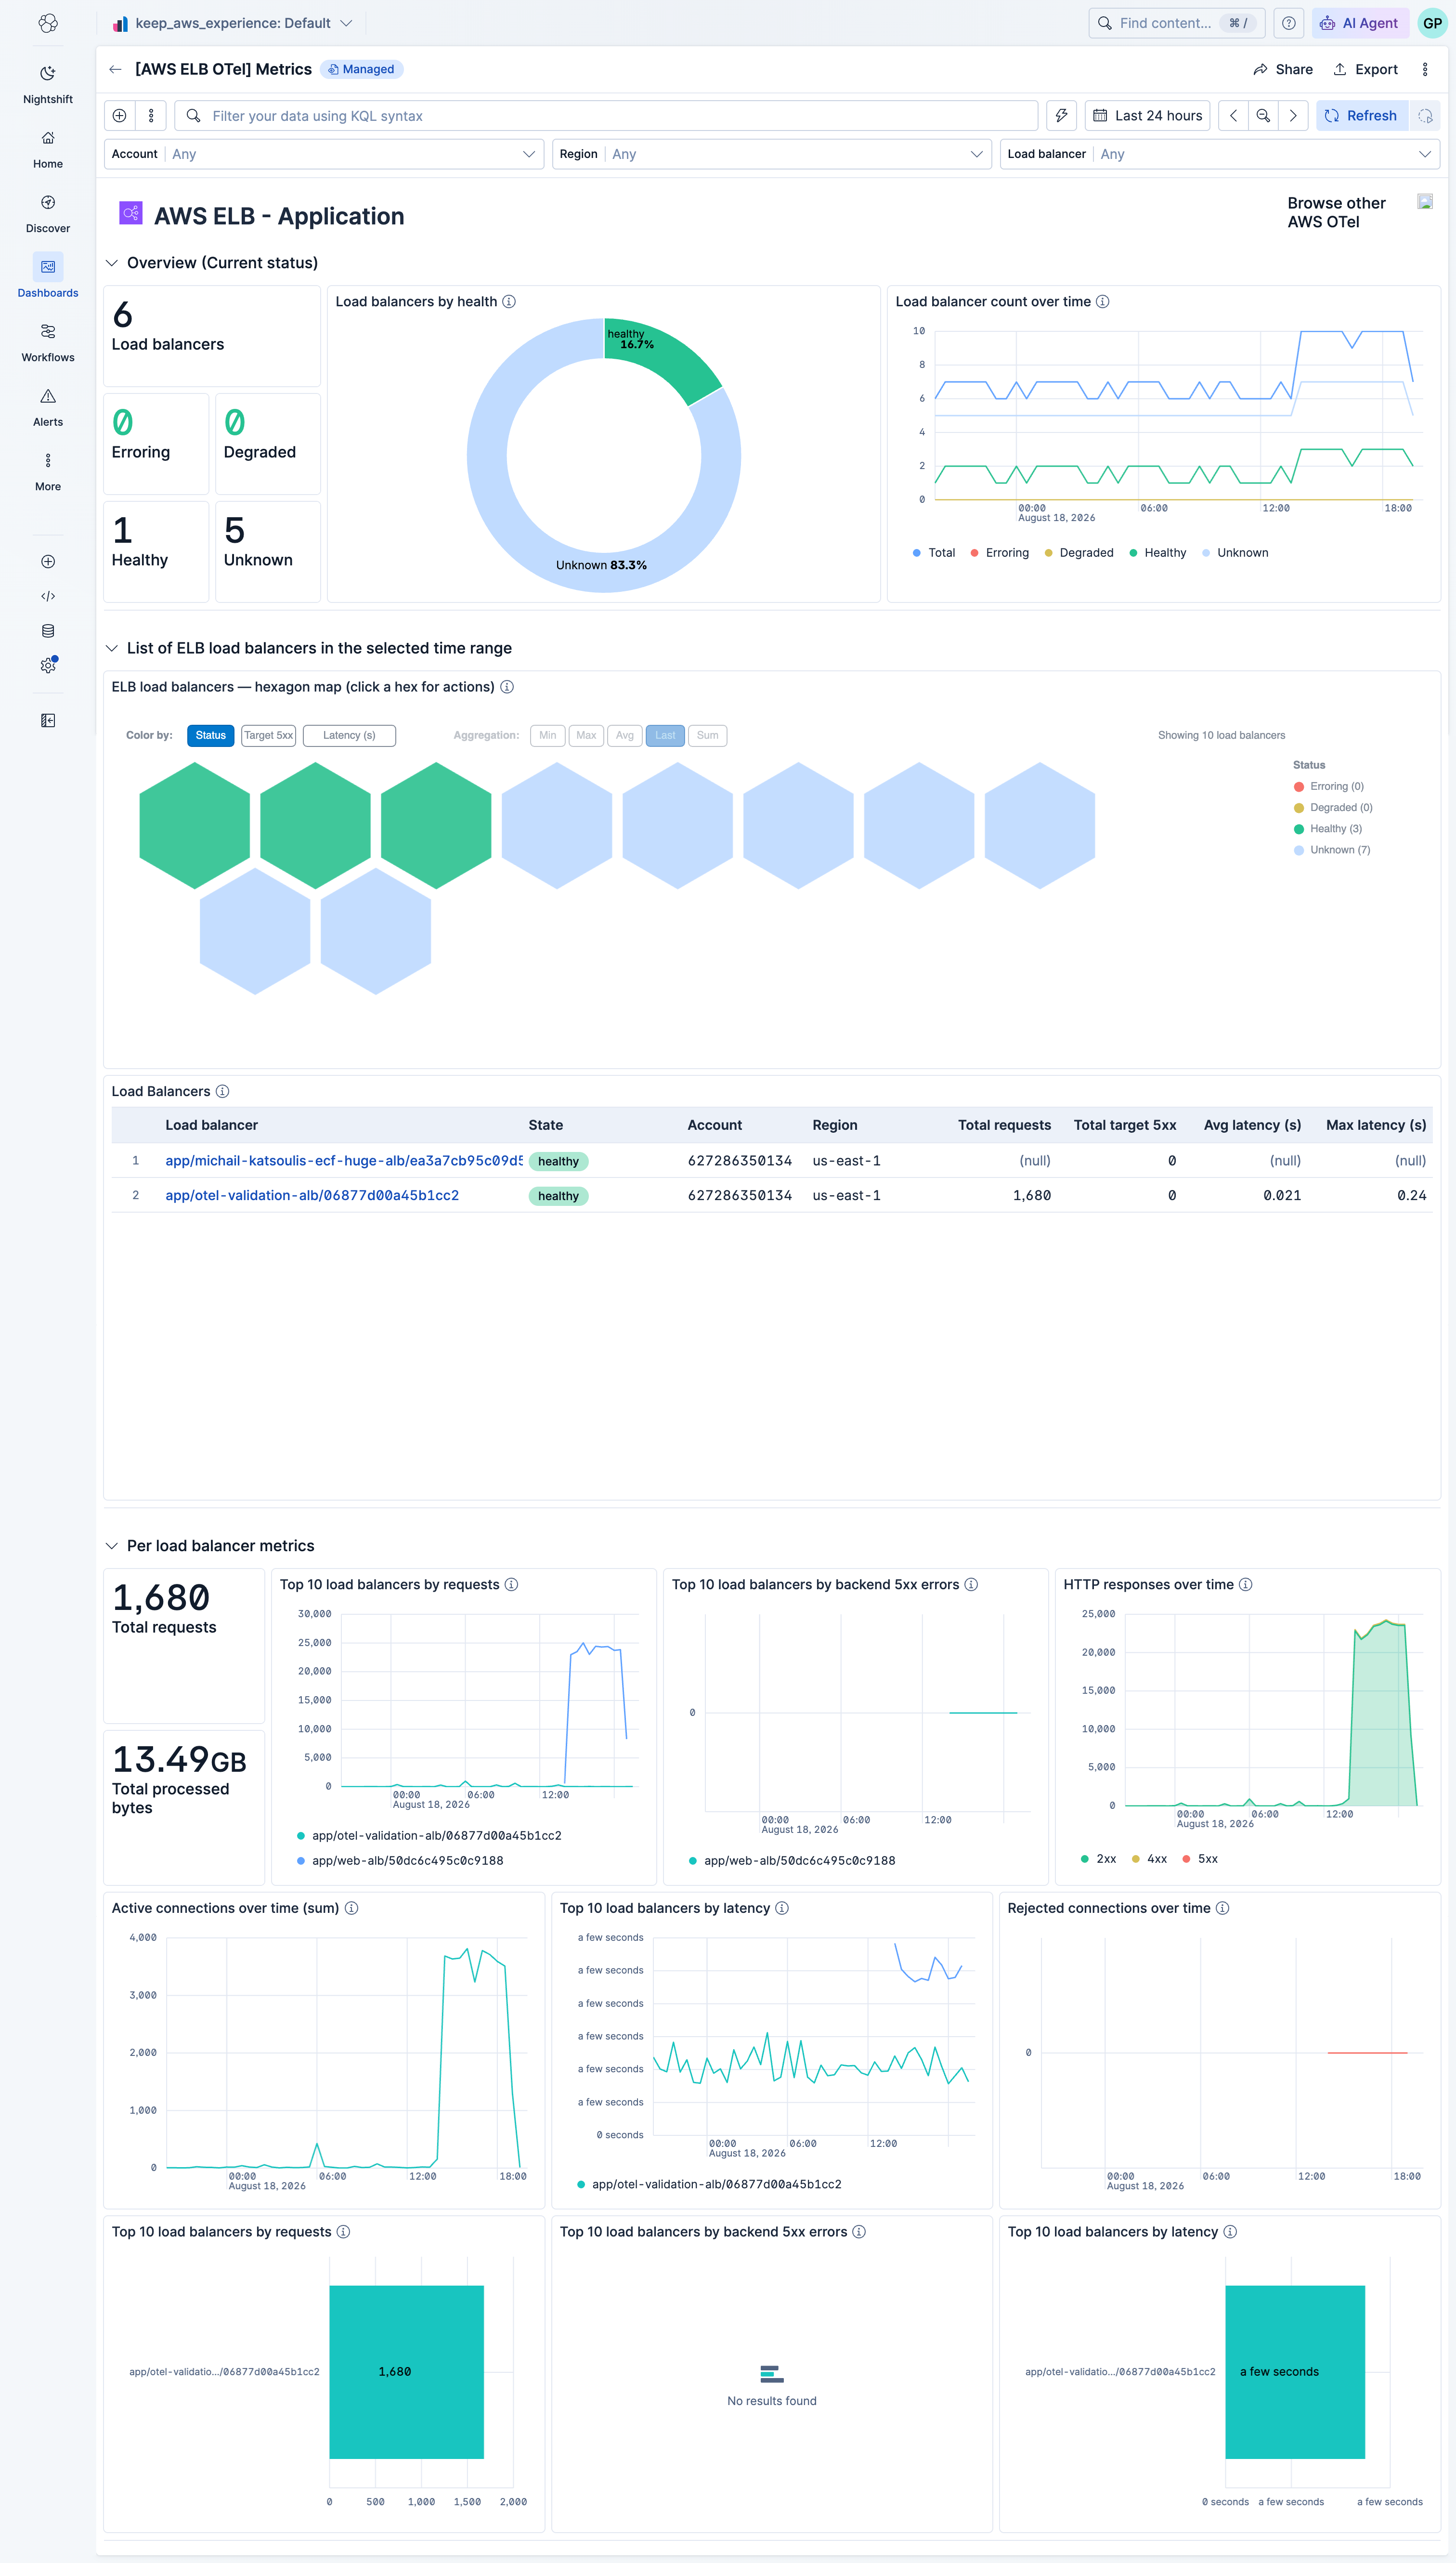Open the Region filter dropdown
1456x2563 pixels.
[x=772, y=154]
